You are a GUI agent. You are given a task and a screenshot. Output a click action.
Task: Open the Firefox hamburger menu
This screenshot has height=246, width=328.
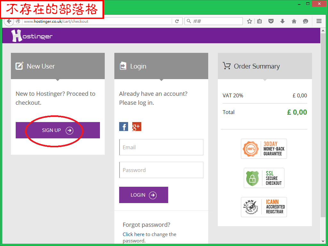(x=319, y=21)
